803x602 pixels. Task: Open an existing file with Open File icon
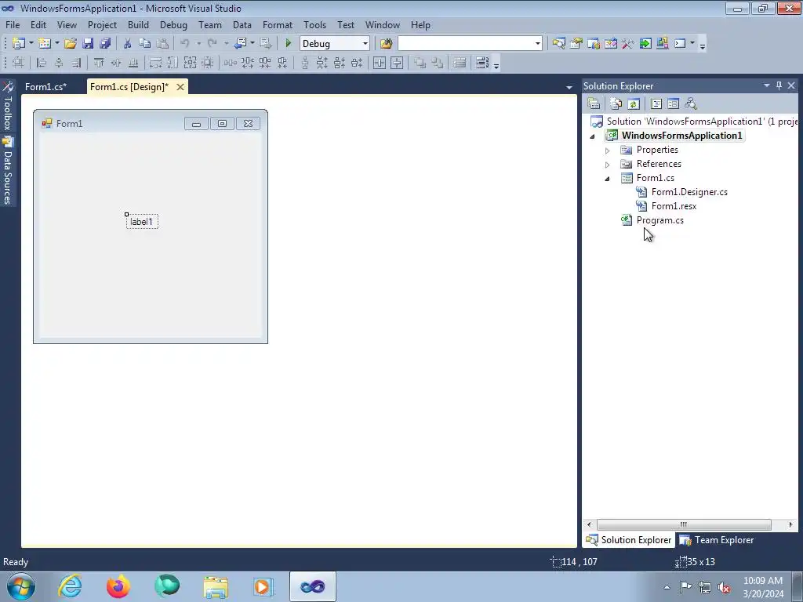tap(71, 44)
